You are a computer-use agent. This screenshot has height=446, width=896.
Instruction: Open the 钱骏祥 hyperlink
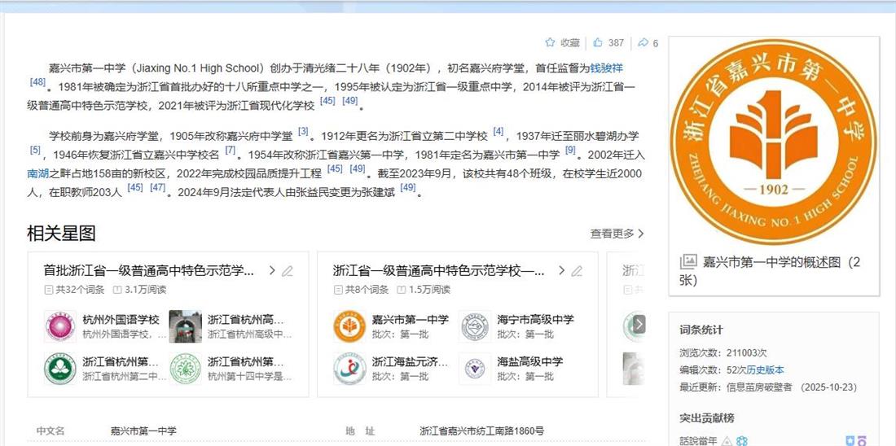point(606,68)
